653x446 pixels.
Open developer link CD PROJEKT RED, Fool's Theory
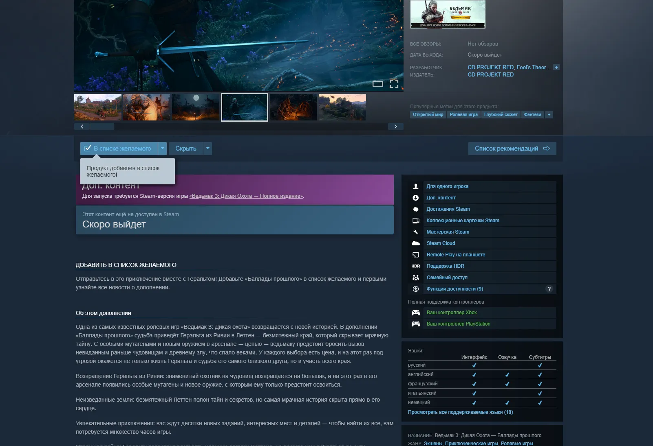point(509,67)
